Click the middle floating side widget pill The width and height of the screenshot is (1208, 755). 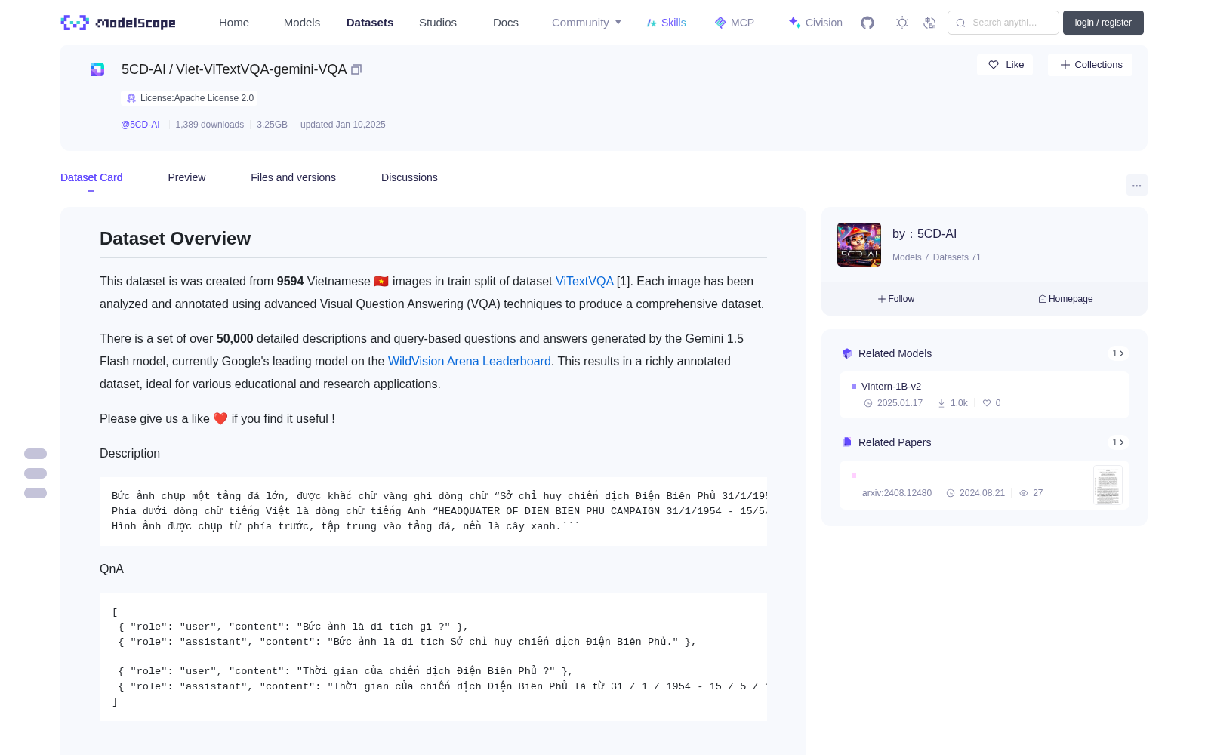pyautogui.click(x=35, y=473)
